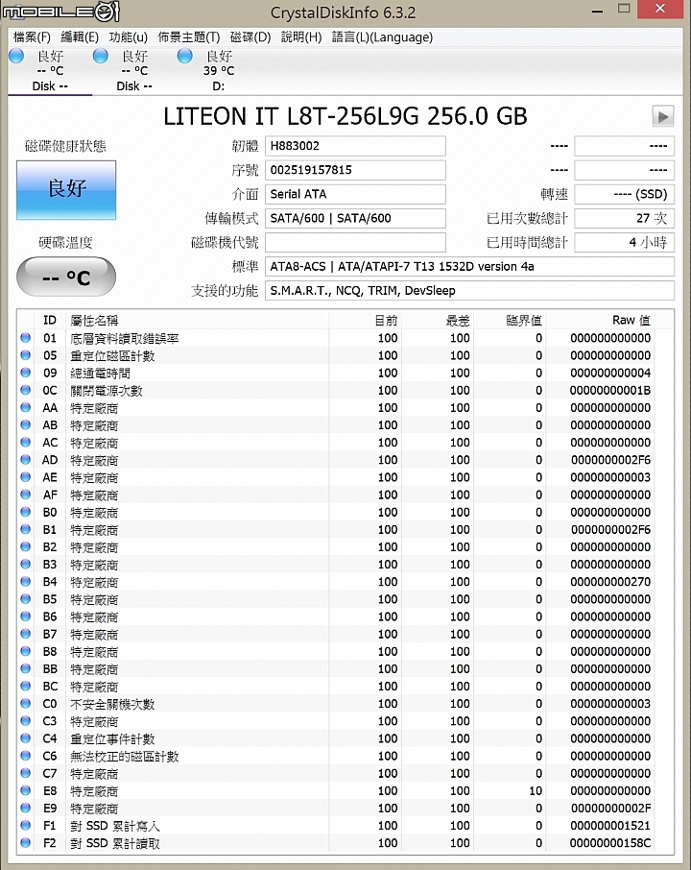Click the status circle icon for attribute C6
The image size is (691, 870).
pyautogui.click(x=26, y=756)
